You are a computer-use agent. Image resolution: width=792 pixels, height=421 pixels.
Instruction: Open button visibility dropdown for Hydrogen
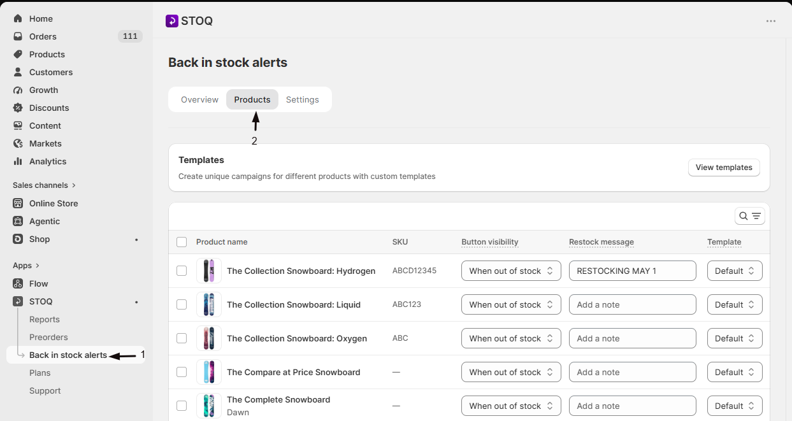coord(511,271)
